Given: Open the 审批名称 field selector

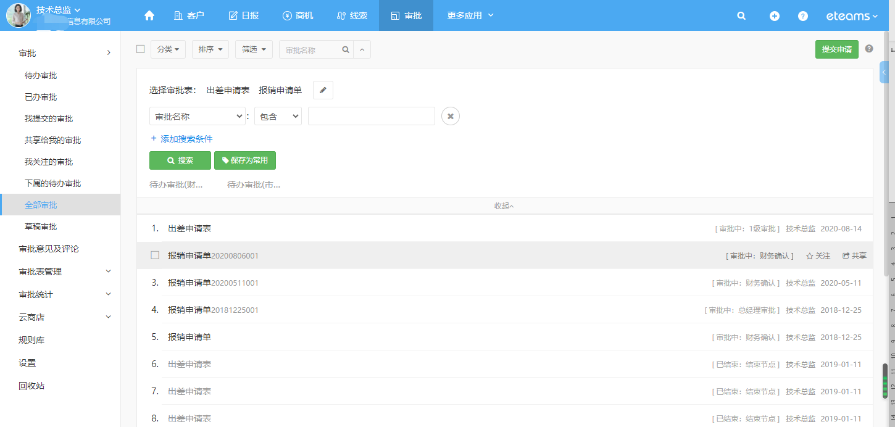Looking at the screenshot, I should (198, 116).
